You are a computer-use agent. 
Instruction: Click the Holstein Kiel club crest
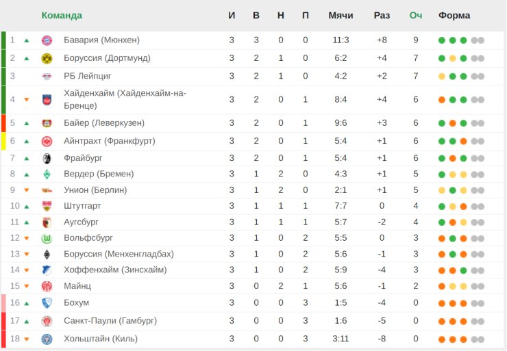click(x=47, y=339)
